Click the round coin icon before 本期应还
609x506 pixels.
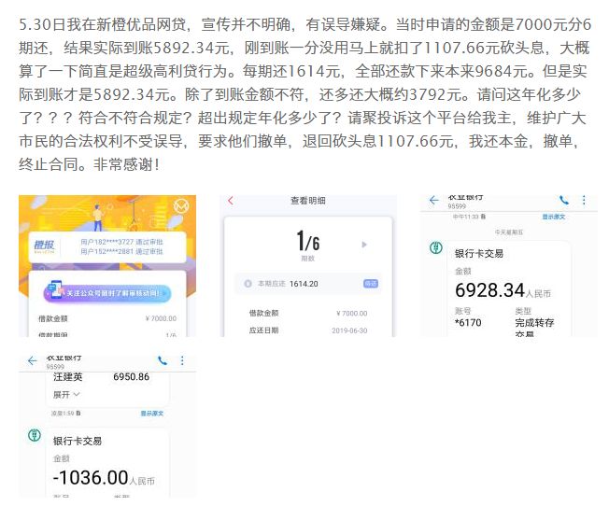(248, 284)
